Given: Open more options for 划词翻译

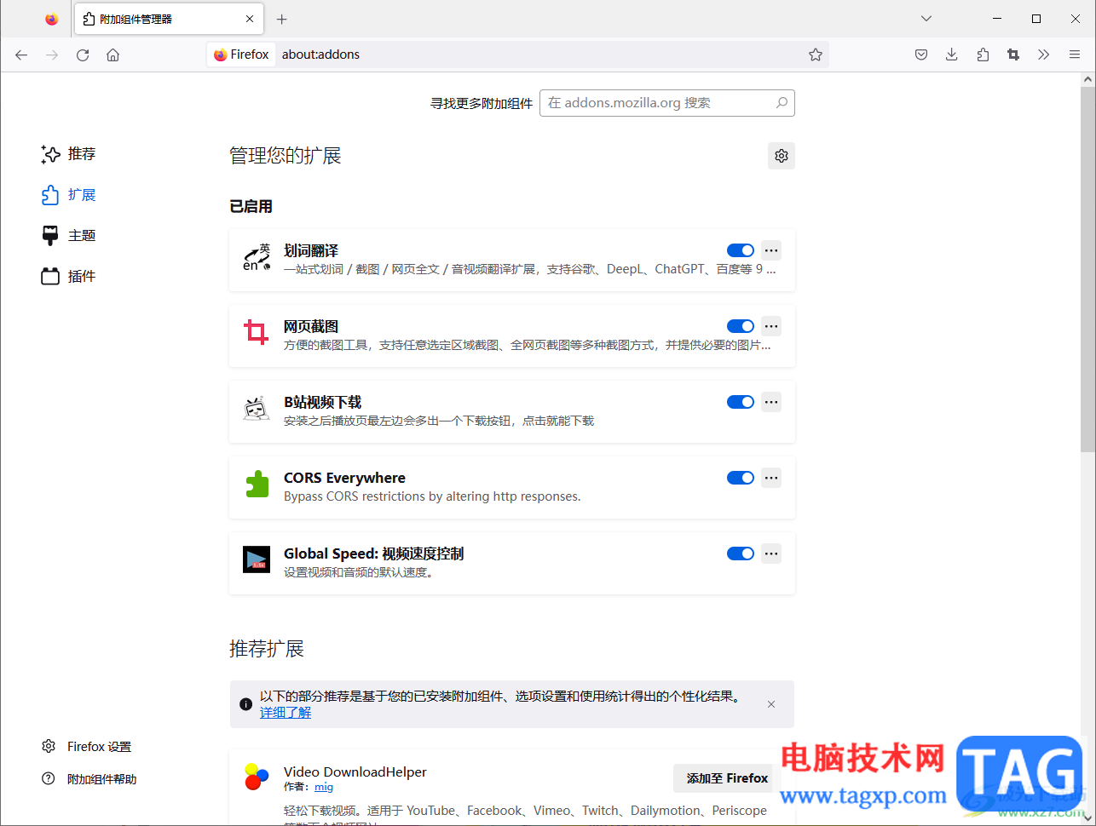Looking at the screenshot, I should point(771,250).
